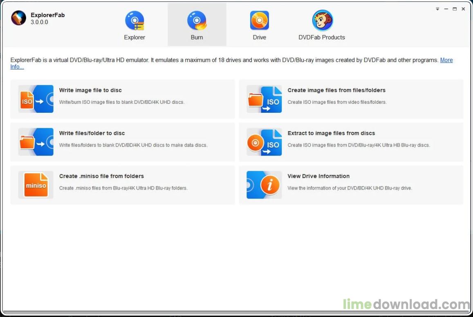Click 'Write files/folders to blank DVD/BD/4K UHD' description
Image resolution: width=473 pixels, height=317 pixels.
(x=133, y=145)
